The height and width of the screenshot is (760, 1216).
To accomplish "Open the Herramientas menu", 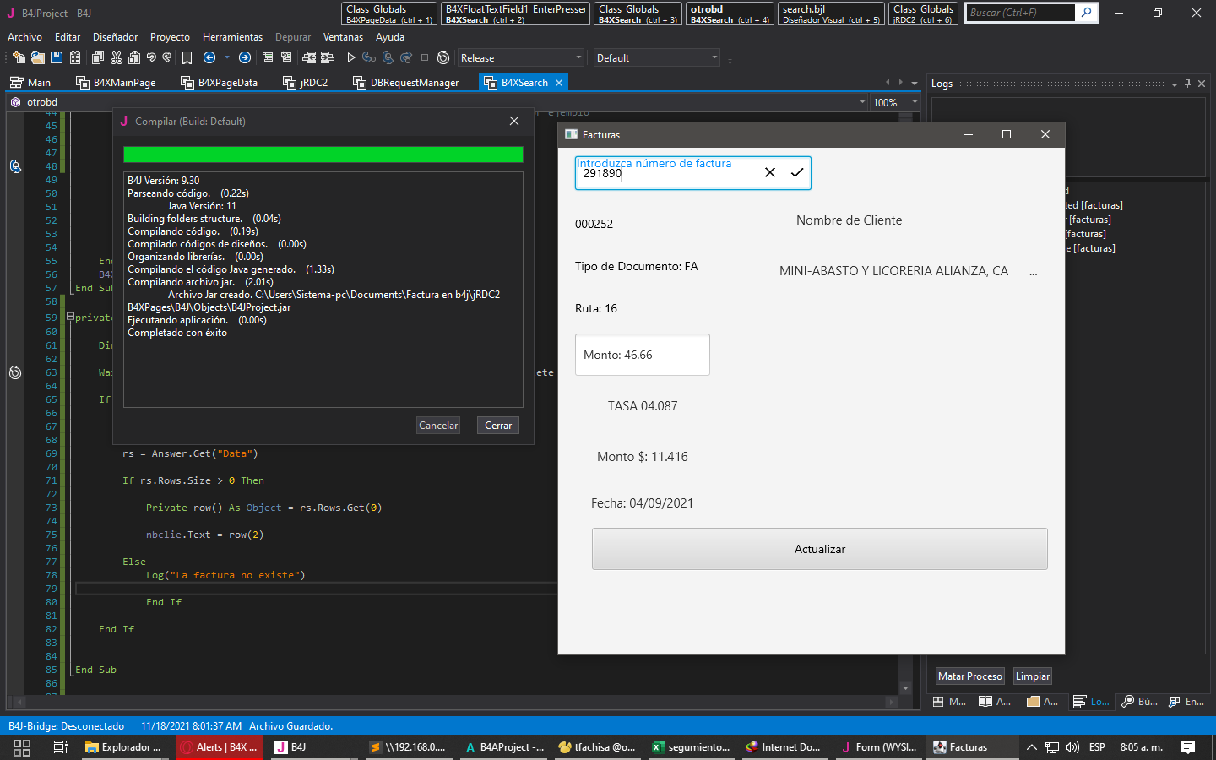I will click(x=232, y=37).
